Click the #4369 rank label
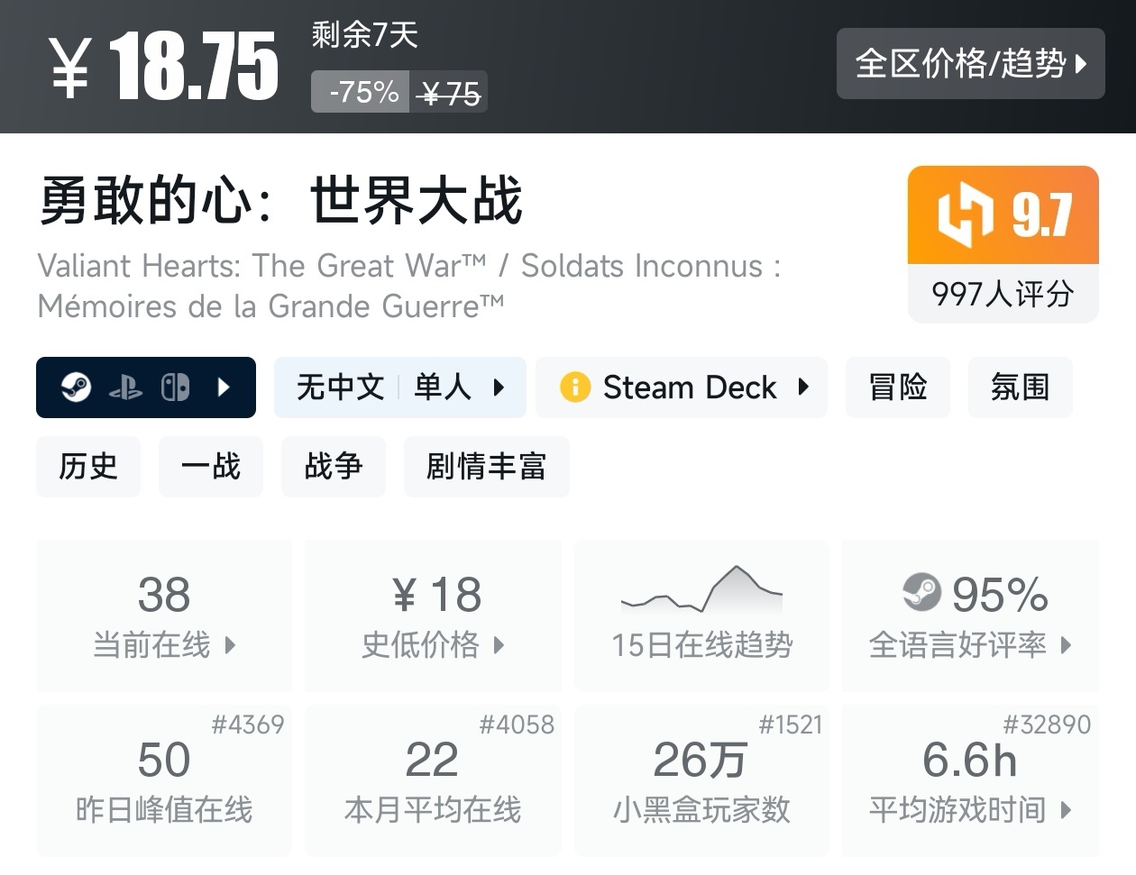Viewport: 1136px width, 875px height. pyautogui.click(x=248, y=725)
